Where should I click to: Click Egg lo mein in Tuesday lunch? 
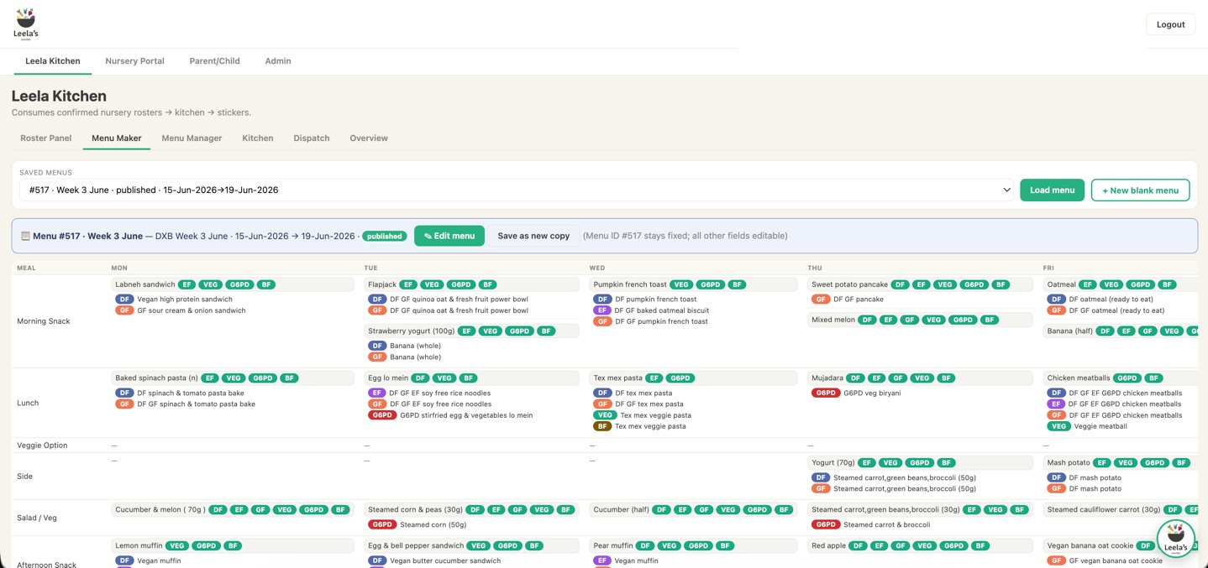click(387, 378)
